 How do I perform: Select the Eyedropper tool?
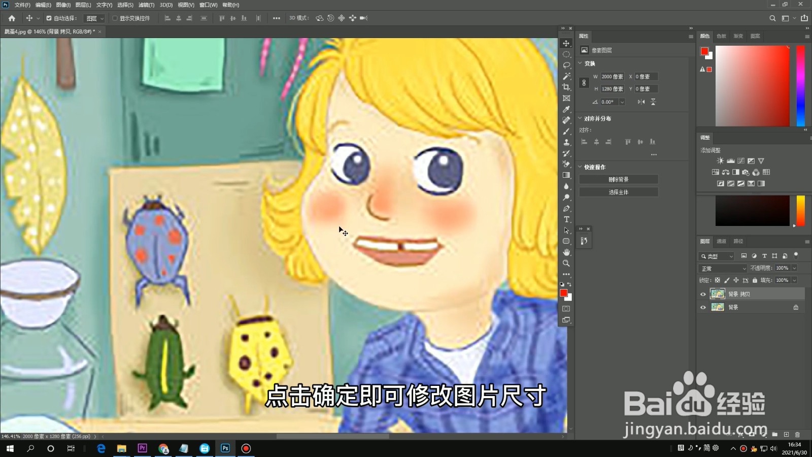566,109
